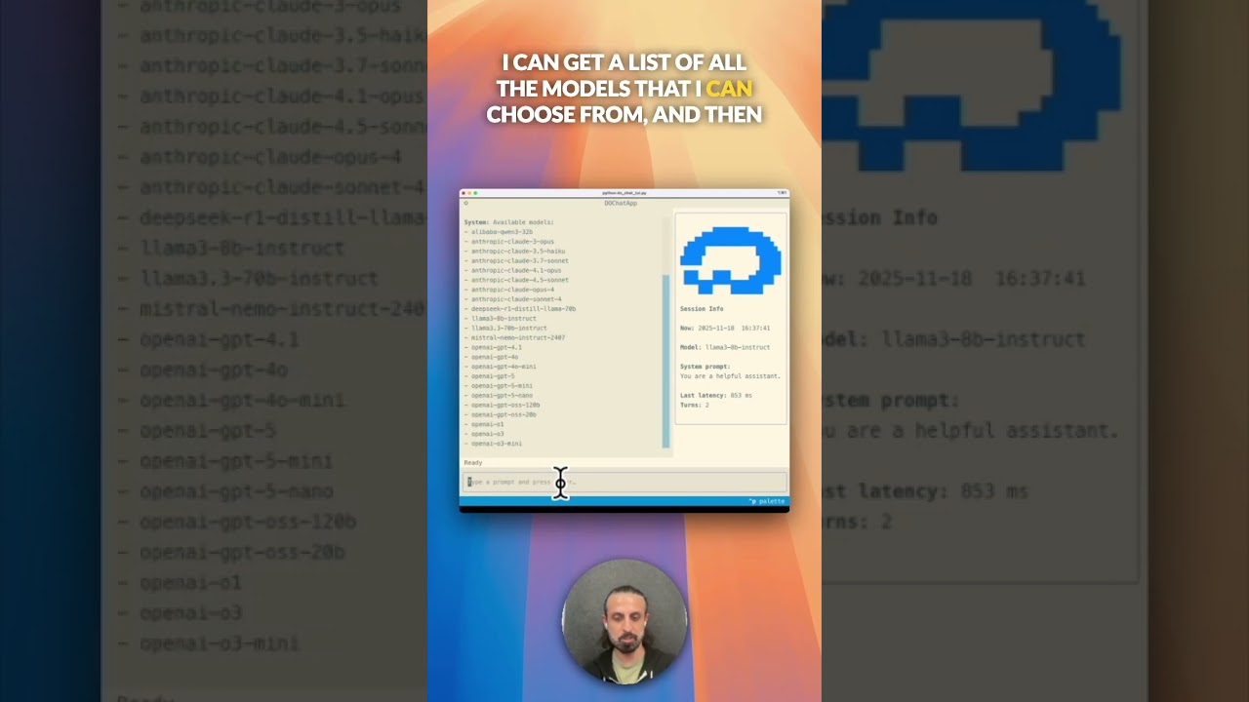Click the presenter's circular webcam thumbnail

coord(624,621)
